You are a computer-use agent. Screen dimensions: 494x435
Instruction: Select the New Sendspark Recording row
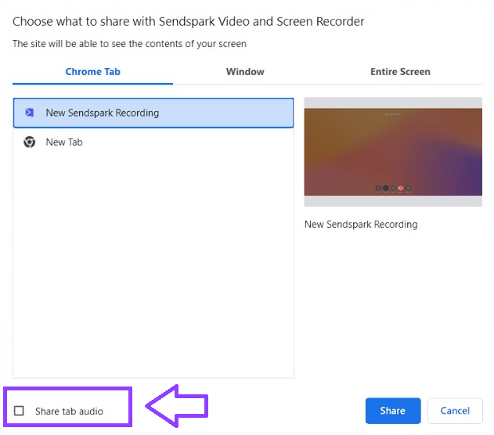(153, 113)
